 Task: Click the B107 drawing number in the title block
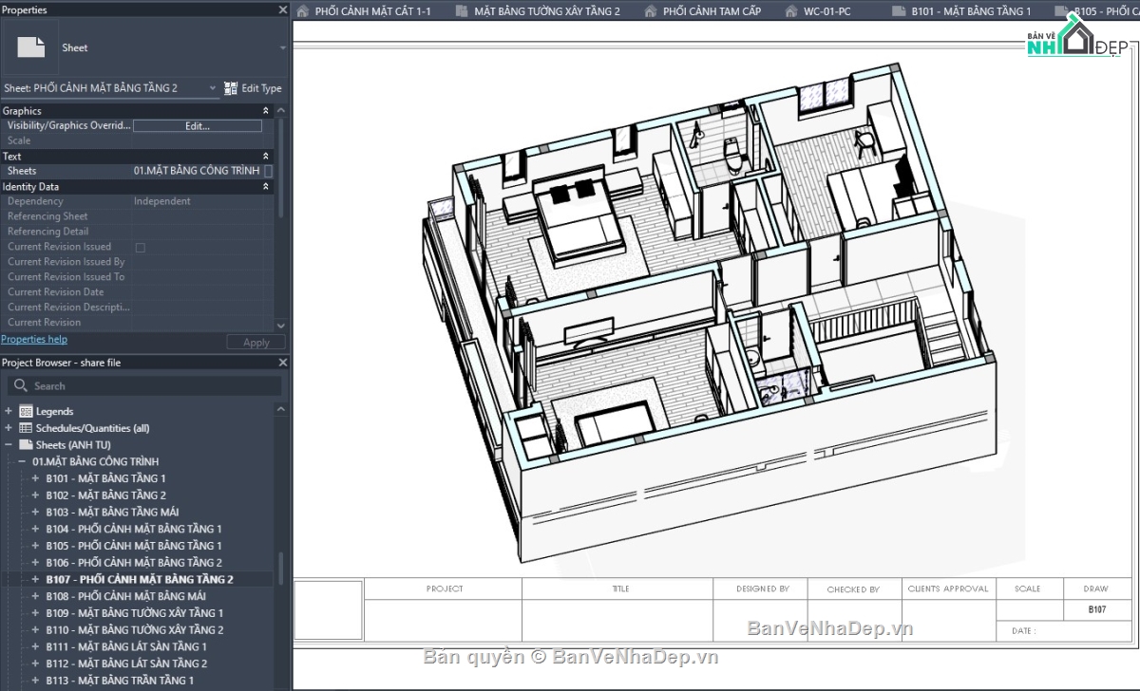tap(1097, 610)
